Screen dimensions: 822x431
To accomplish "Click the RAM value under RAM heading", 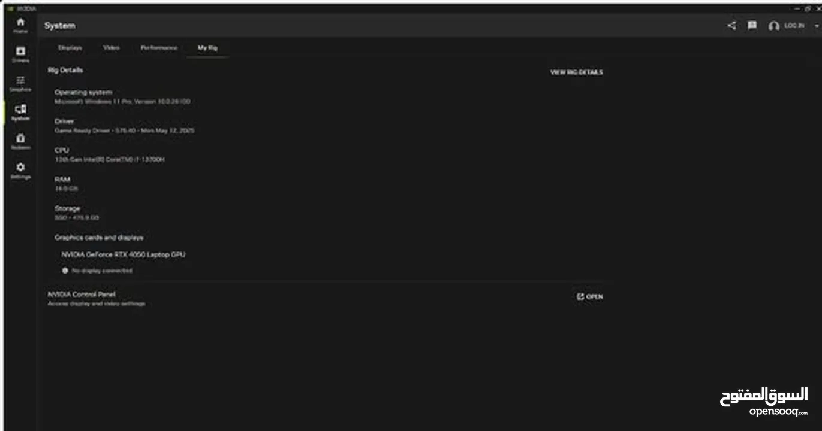I will tap(66, 189).
